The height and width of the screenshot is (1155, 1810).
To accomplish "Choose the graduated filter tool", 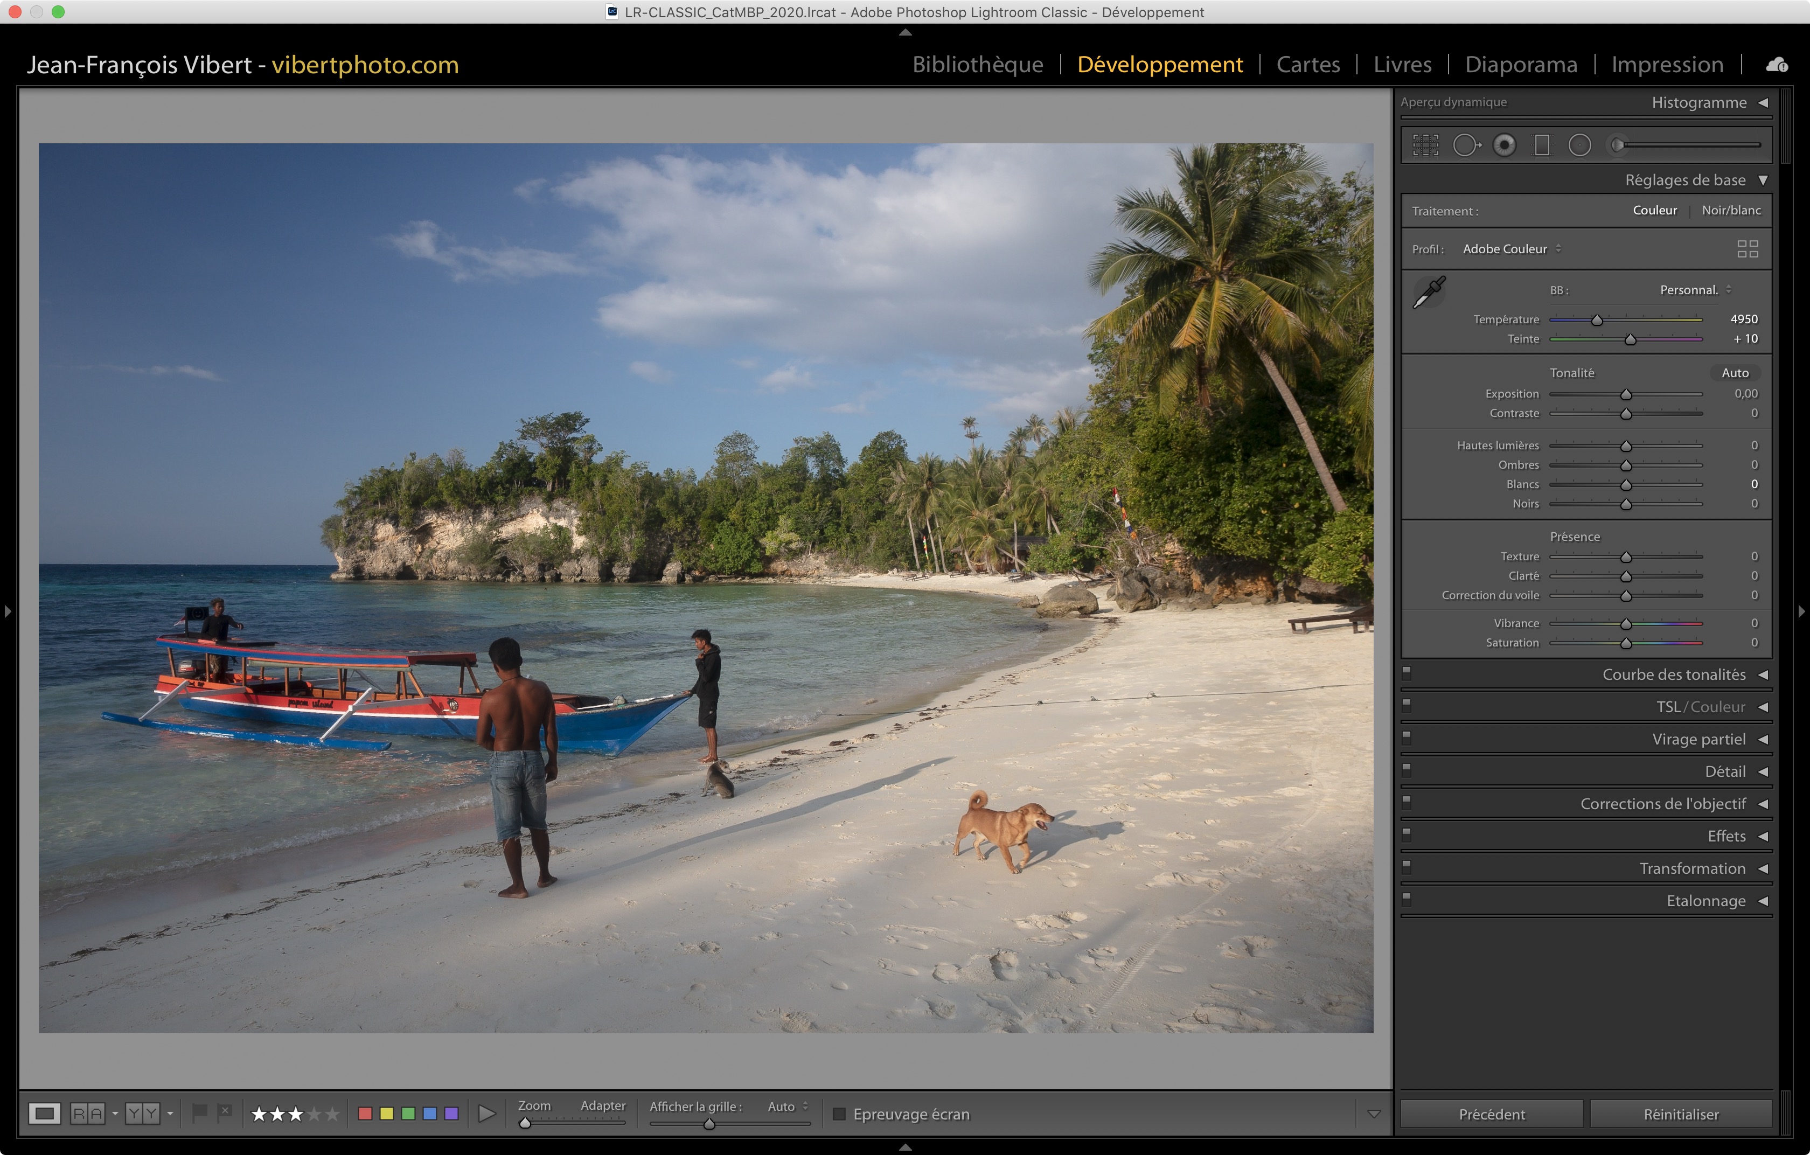I will 1542,145.
